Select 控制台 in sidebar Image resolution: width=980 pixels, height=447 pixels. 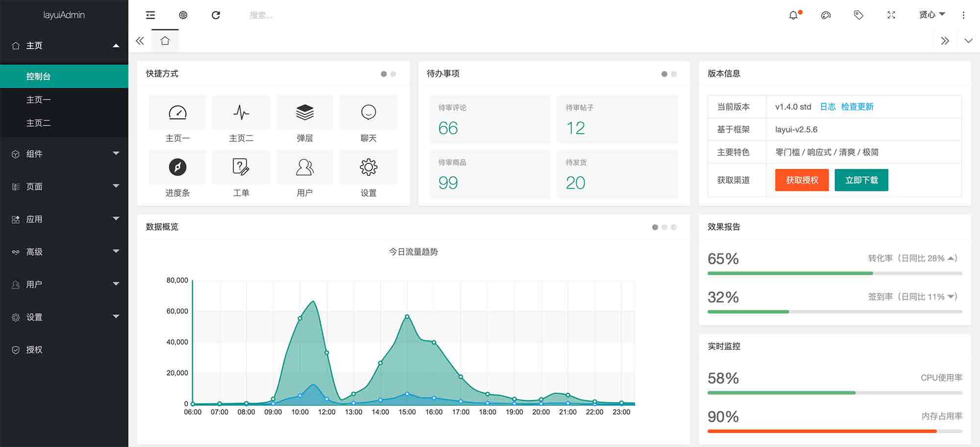pyautogui.click(x=64, y=76)
